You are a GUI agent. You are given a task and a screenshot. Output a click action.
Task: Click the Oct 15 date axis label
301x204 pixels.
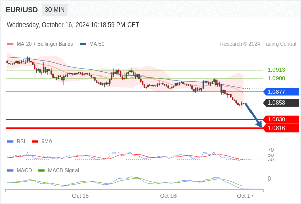click(x=80, y=196)
